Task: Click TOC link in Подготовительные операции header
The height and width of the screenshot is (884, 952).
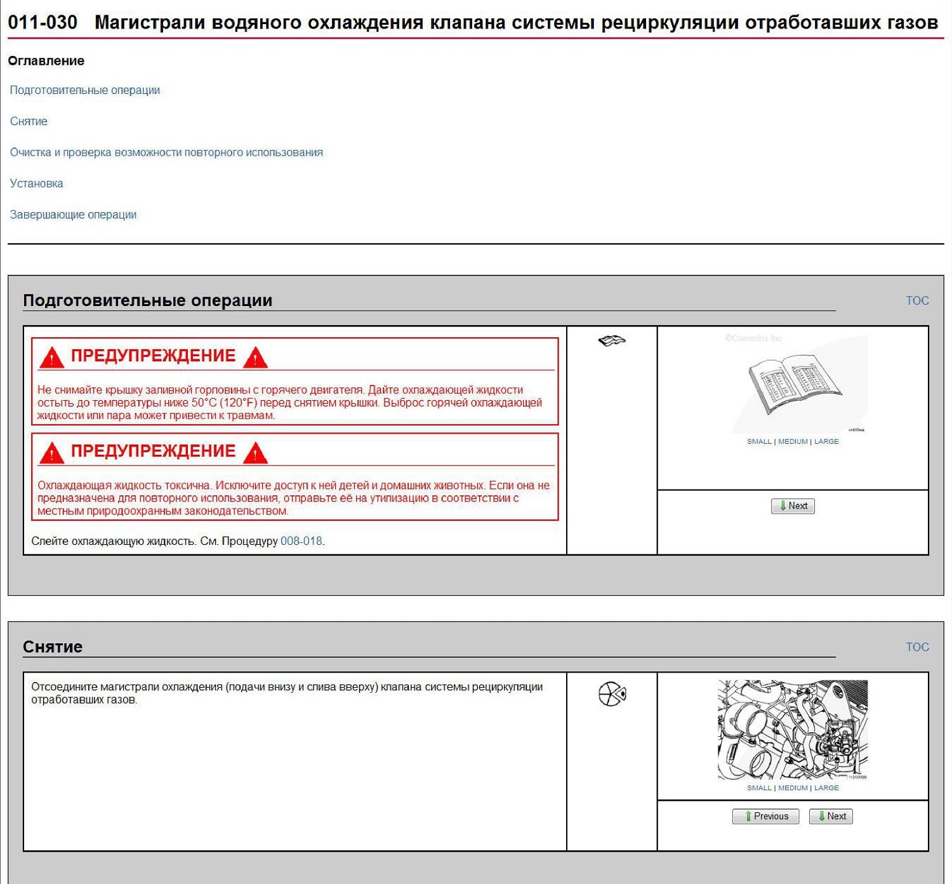Action: pos(917,300)
